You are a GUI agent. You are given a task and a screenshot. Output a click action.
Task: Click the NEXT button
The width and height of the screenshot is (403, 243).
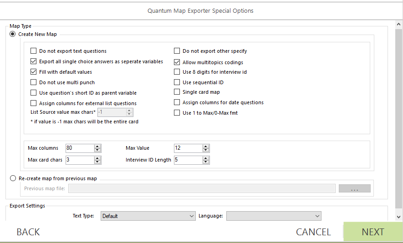[373, 232]
